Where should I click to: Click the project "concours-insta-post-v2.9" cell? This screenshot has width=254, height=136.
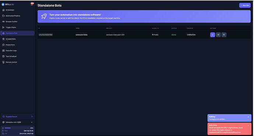115,35
